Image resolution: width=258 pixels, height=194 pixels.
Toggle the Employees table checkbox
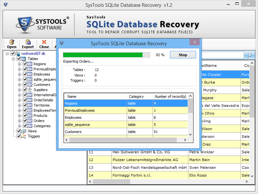click(x=25, y=74)
